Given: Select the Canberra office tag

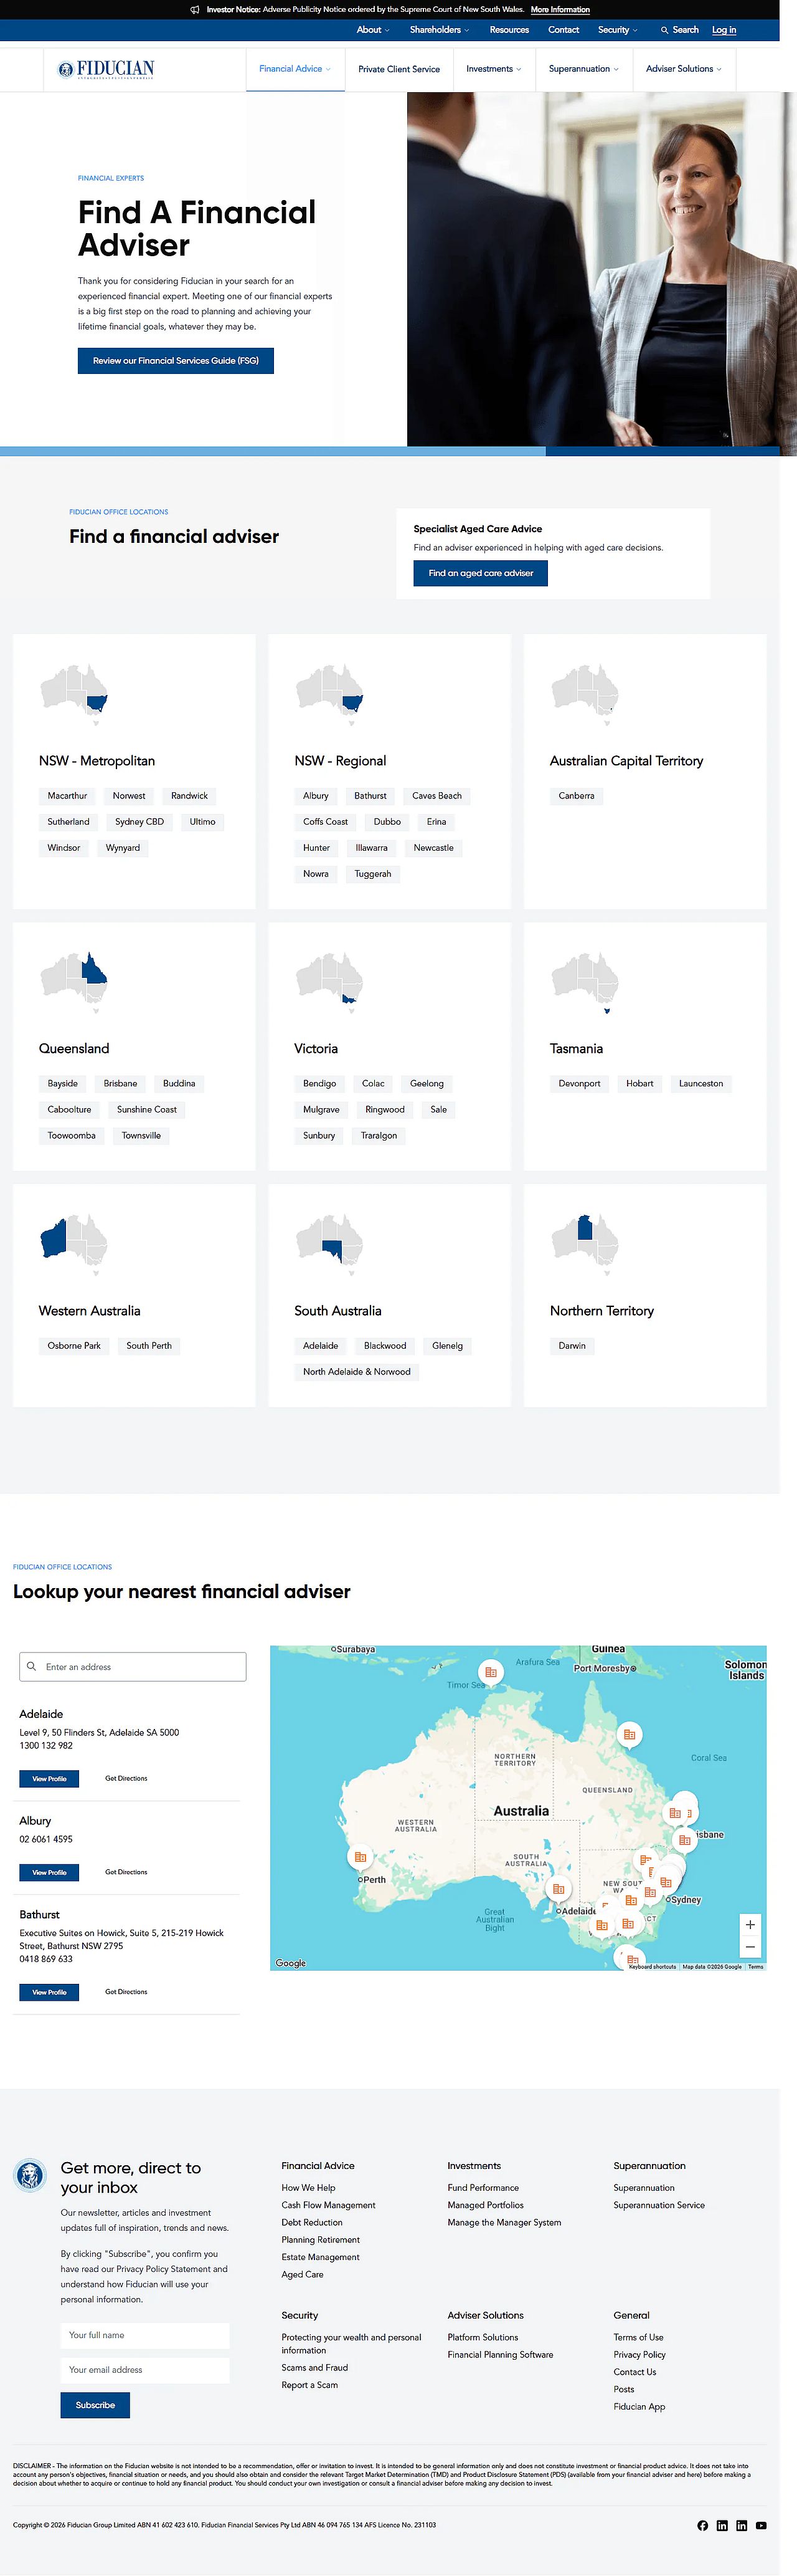Looking at the screenshot, I should (x=577, y=796).
